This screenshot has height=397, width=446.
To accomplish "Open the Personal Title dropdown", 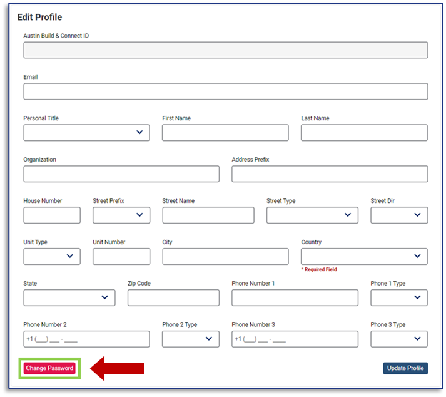I will coord(86,133).
